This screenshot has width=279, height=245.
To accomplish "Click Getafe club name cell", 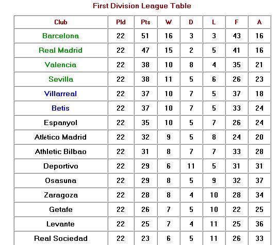I will tap(61, 209).
